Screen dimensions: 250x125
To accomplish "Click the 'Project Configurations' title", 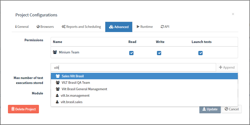I will (36, 15).
